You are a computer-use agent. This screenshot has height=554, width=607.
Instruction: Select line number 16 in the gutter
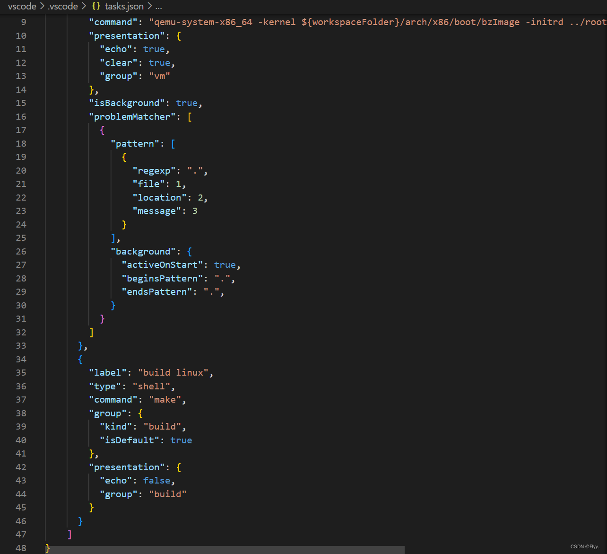pyautogui.click(x=21, y=116)
